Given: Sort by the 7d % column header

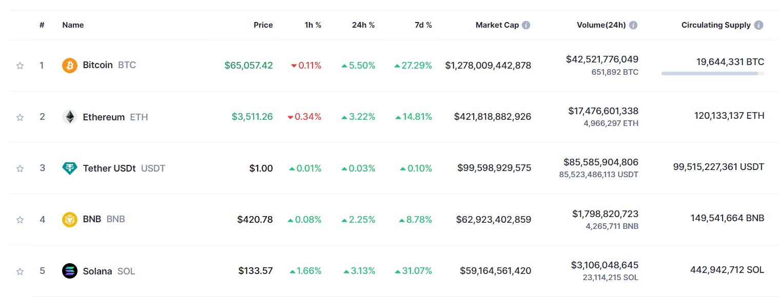Looking at the screenshot, I should [x=423, y=25].
